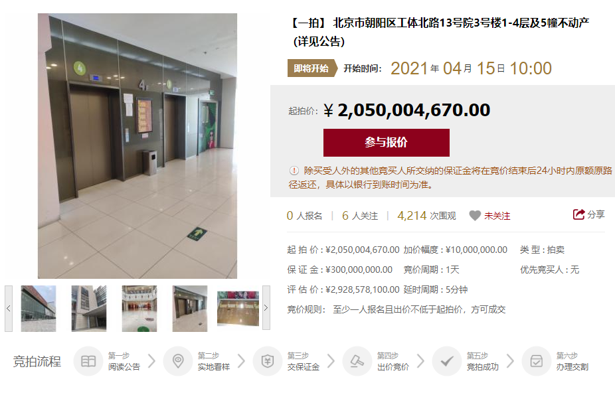Select the elevator lobby thumbnail
The height and width of the screenshot is (393, 615).
(x=190, y=309)
